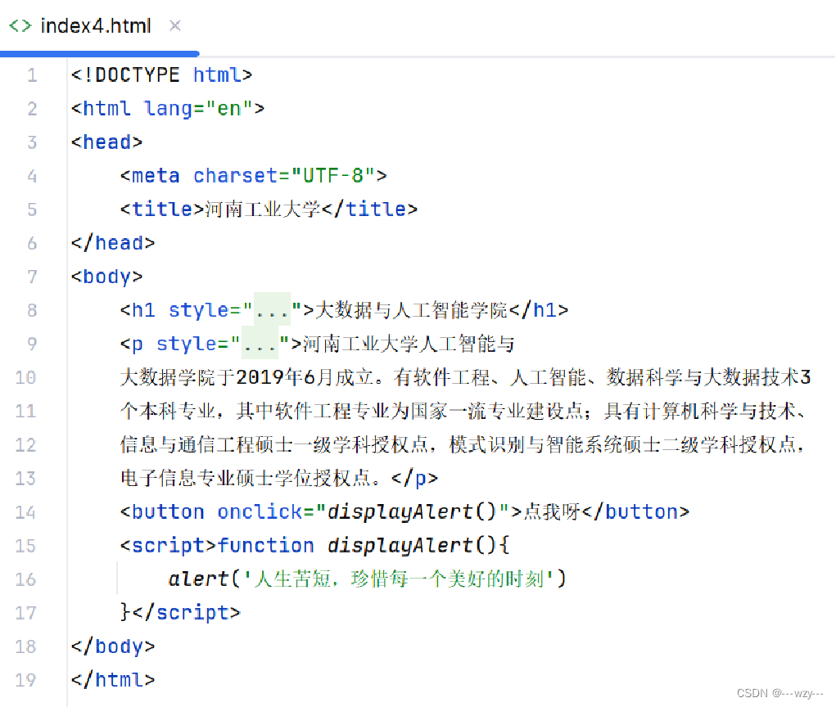Click line number 19 in the gutter

click(x=25, y=680)
